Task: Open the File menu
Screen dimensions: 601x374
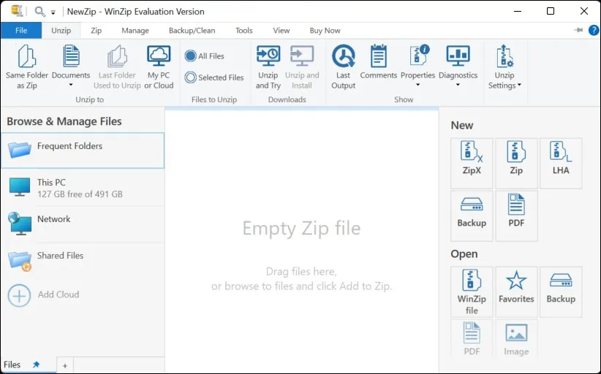Action: [21, 30]
